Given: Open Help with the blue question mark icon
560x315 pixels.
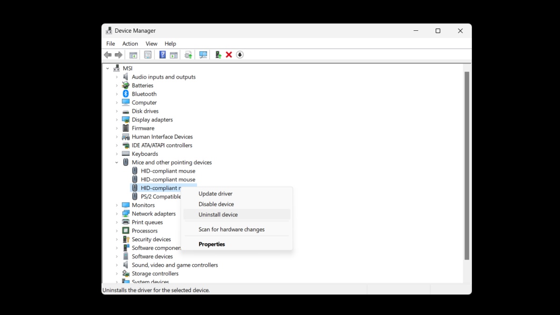Looking at the screenshot, I should coord(162,55).
